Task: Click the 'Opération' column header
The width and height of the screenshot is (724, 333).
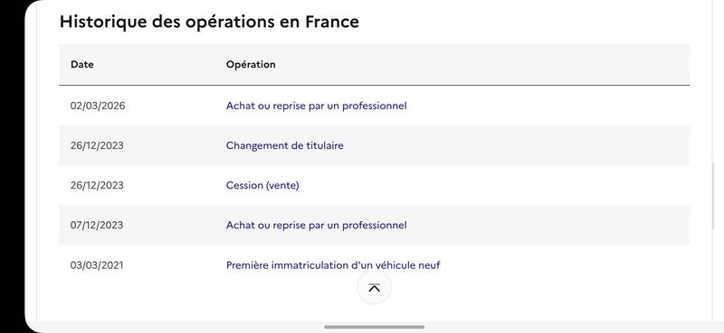Action: tap(251, 64)
